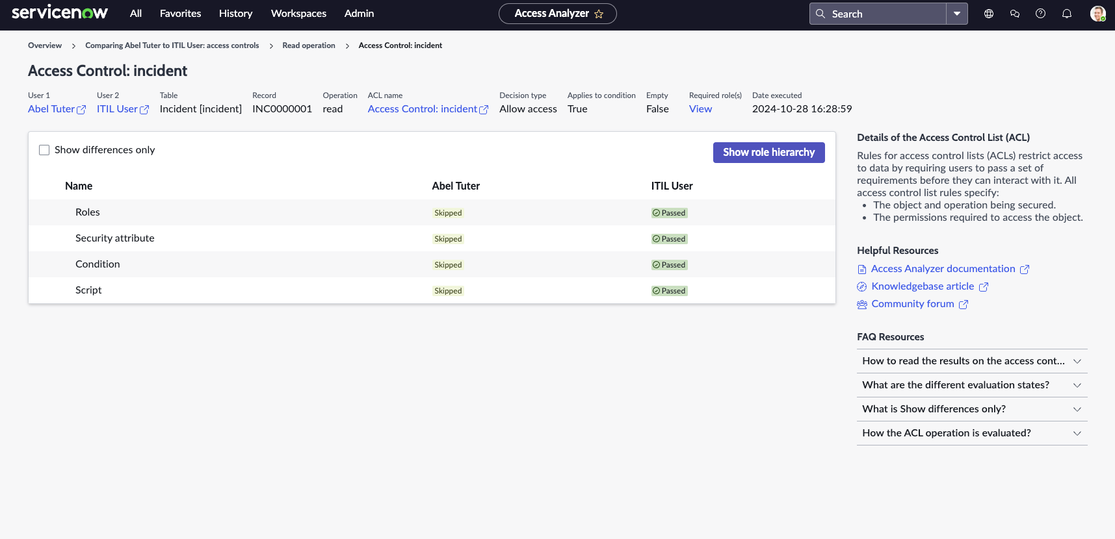This screenshot has width=1115, height=539.
Task: Go to Read operation breadcrumb
Action: point(309,45)
